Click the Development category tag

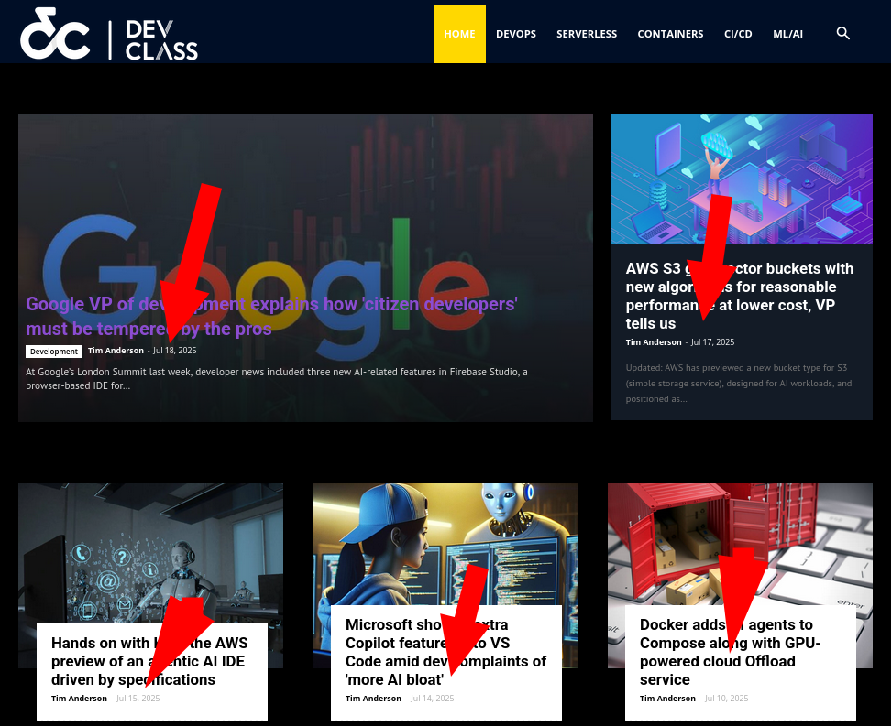click(x=54, y=352)
